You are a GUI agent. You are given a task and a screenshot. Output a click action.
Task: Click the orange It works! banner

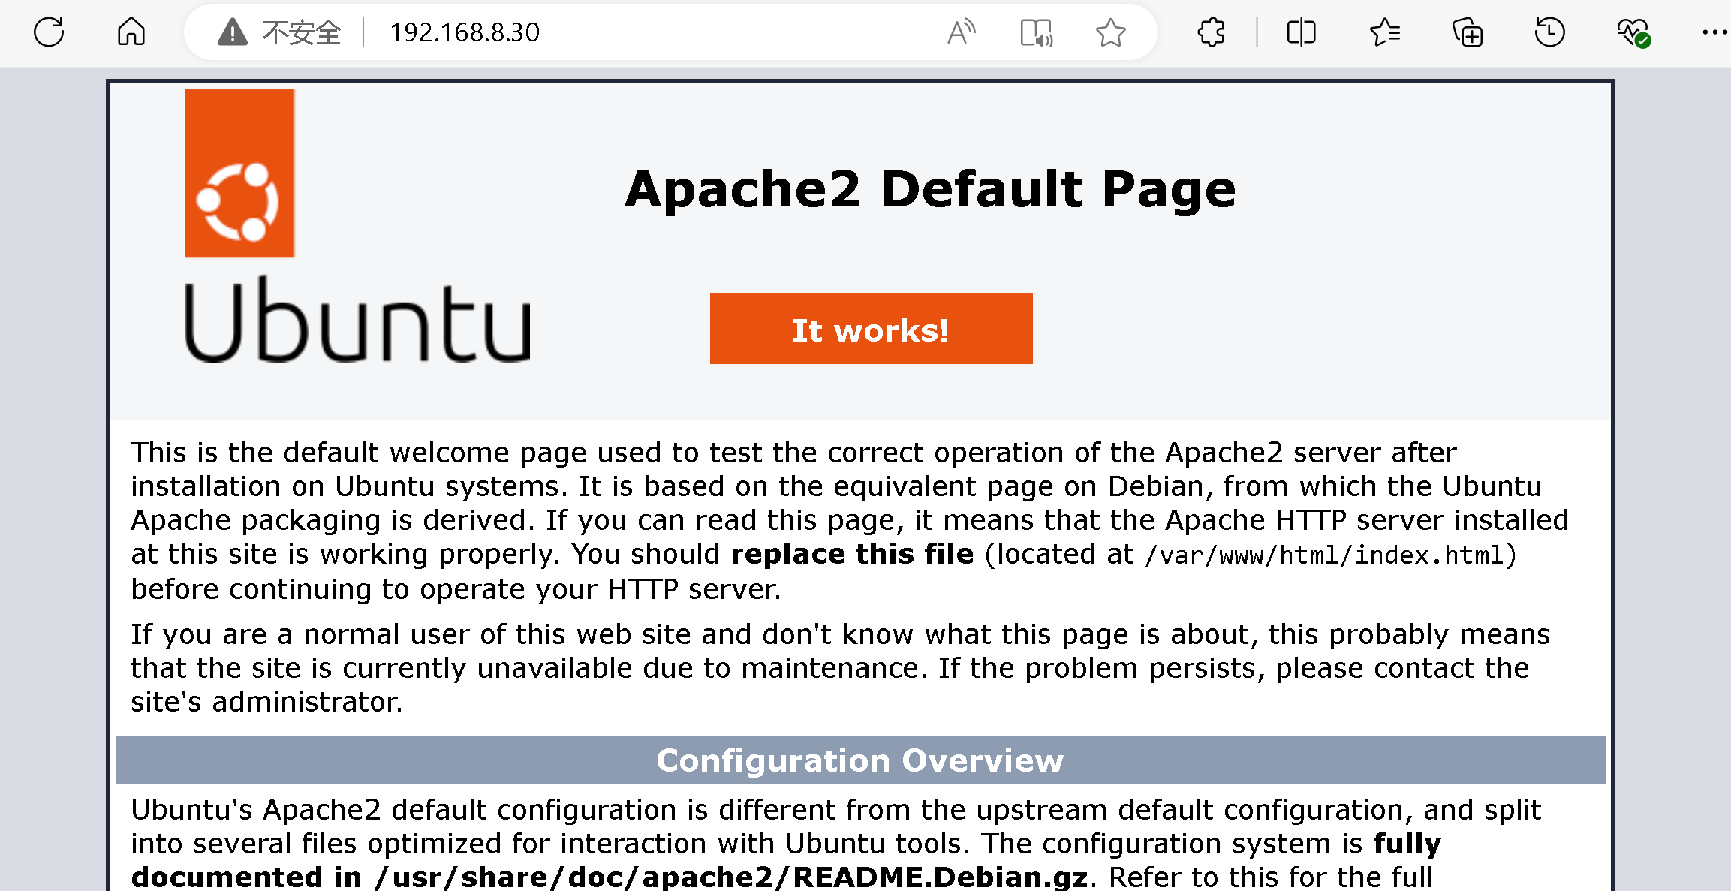pyautogui.click(x=871, y=329)
